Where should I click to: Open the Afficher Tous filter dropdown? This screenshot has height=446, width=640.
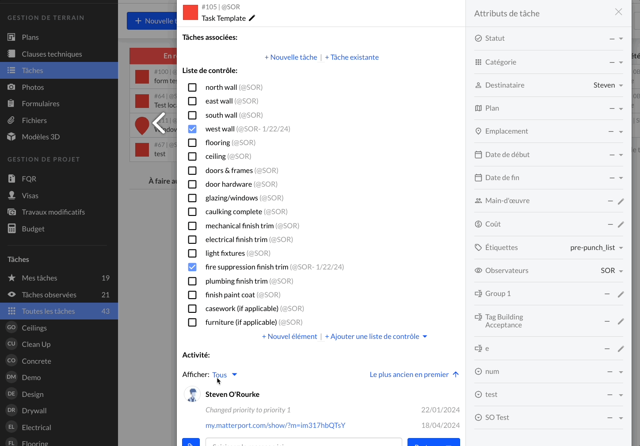(x=225, y=375)
